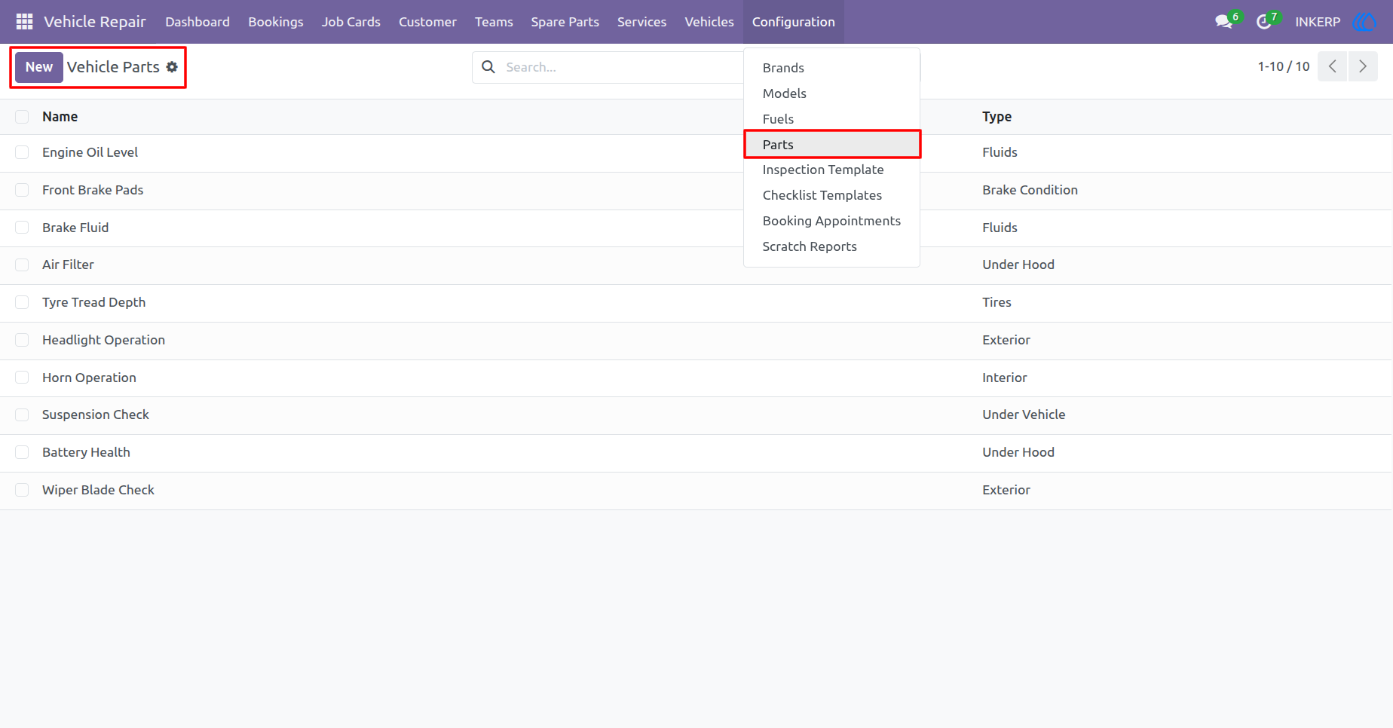
Task: Select Brands from Configuration menu
Action: [831, 68]
